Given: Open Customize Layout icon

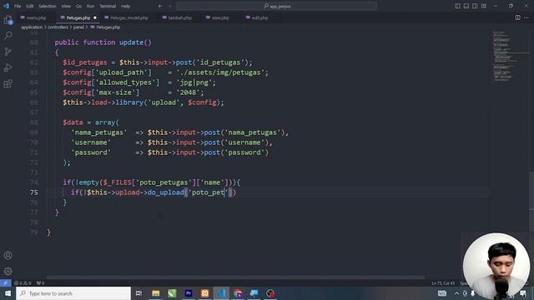Looking at the screenshot, I should 484,6.
